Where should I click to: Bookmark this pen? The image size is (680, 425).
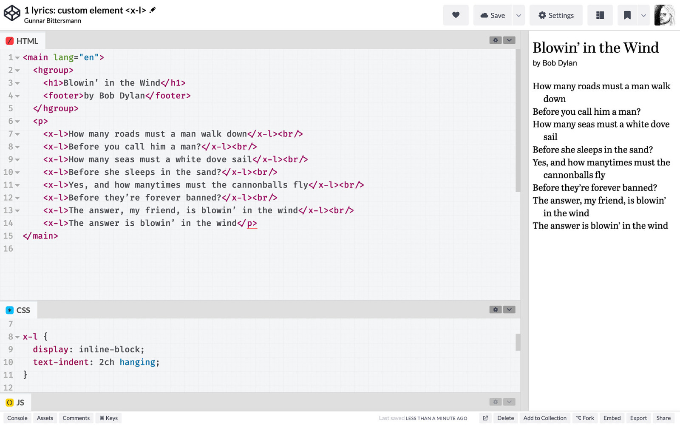(627, 15)
